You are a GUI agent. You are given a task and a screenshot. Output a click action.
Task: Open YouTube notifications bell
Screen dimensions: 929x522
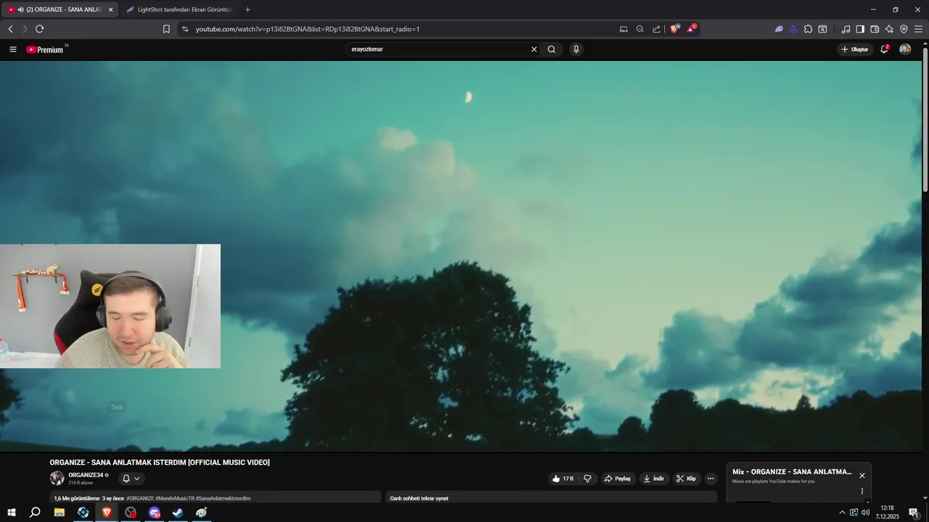[884, 49]
